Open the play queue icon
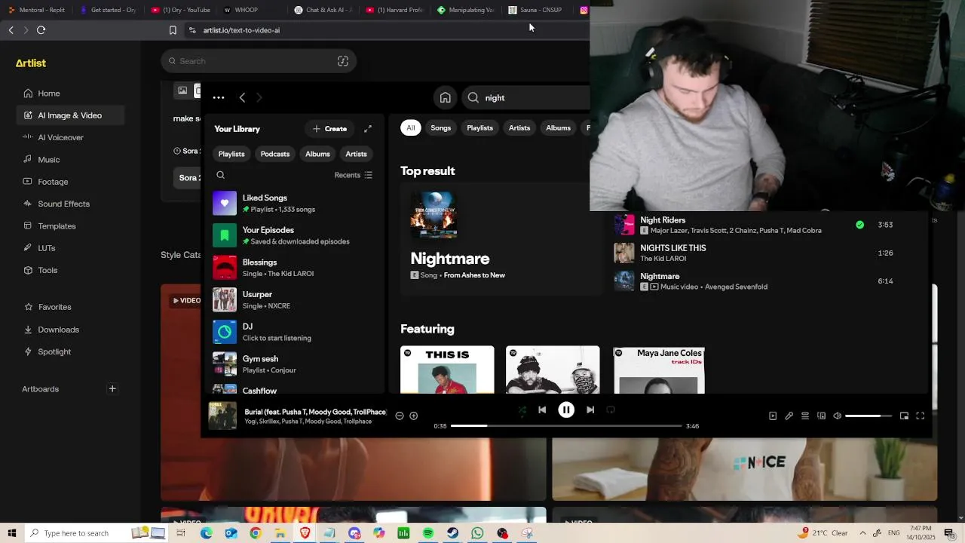965x543 pixels. 805,416
